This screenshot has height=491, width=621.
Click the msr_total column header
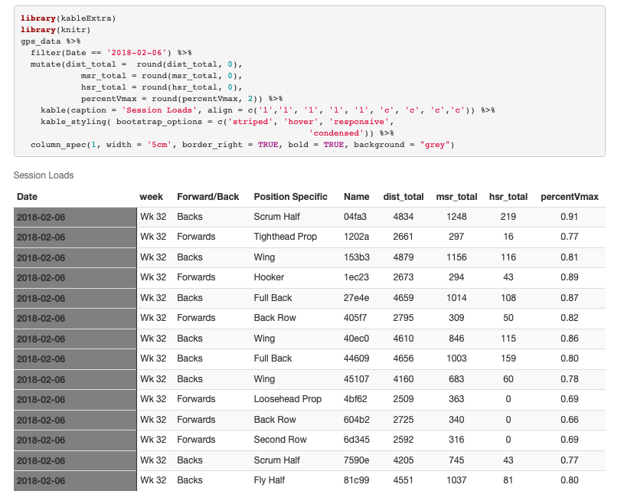tap(456, 197)
